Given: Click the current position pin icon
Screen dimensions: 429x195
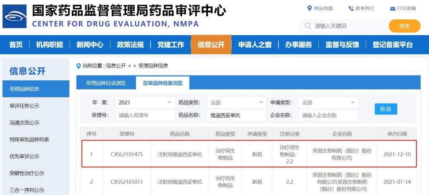Looking at the screenshot, I should click(x=79, y=66).
